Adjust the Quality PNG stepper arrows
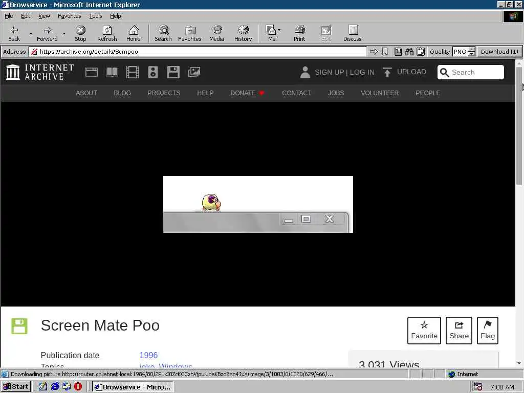The height and width of the screenshot is (393, 524). tap(471, 52)
